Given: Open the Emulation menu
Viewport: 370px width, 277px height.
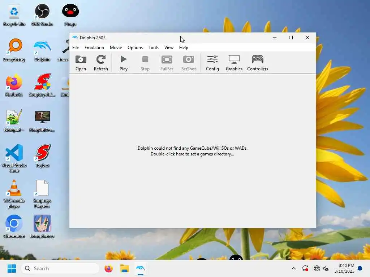Looking at the screenshot, I should click(94, 48).
